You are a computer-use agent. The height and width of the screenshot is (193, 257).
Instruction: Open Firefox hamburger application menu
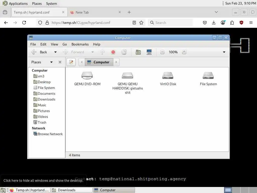pos(251,23)
